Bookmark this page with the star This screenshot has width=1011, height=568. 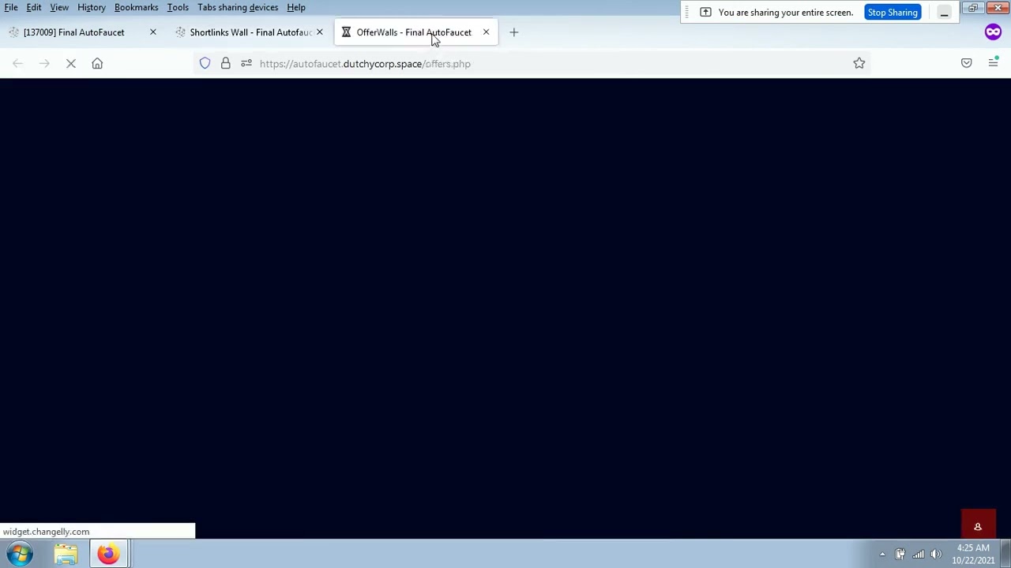tap(859, 63)
